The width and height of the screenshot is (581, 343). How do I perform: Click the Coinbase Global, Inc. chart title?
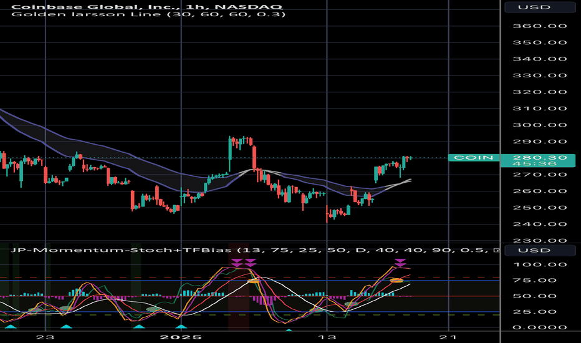pos(147,7)
